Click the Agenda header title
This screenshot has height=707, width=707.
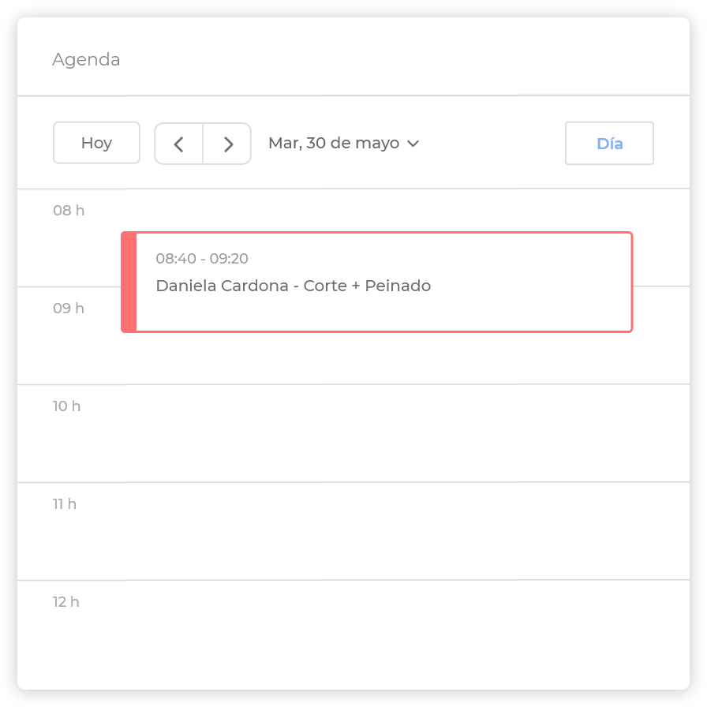(x=86, y=60)
